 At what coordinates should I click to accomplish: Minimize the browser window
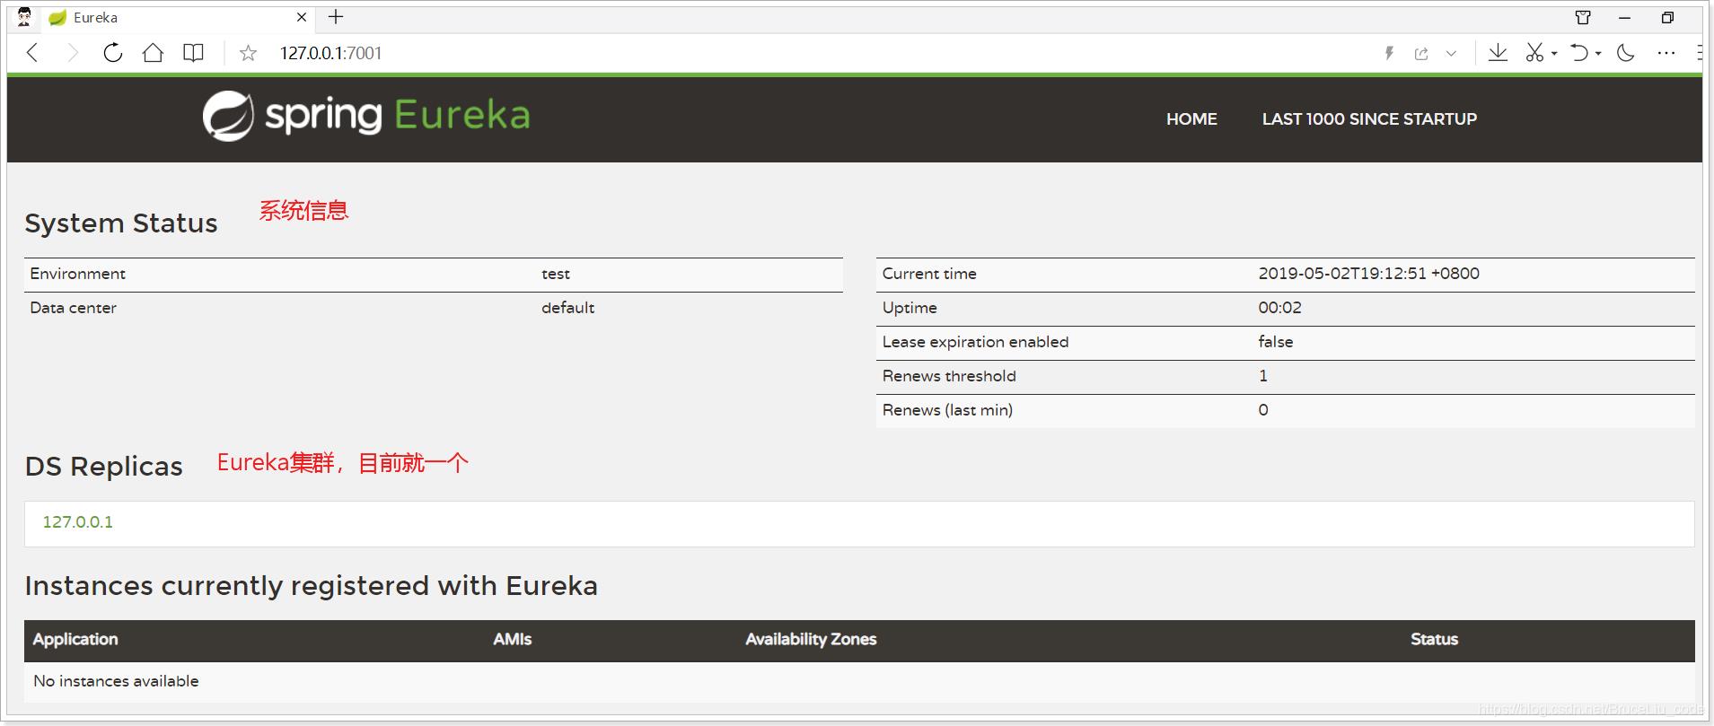1624,17
